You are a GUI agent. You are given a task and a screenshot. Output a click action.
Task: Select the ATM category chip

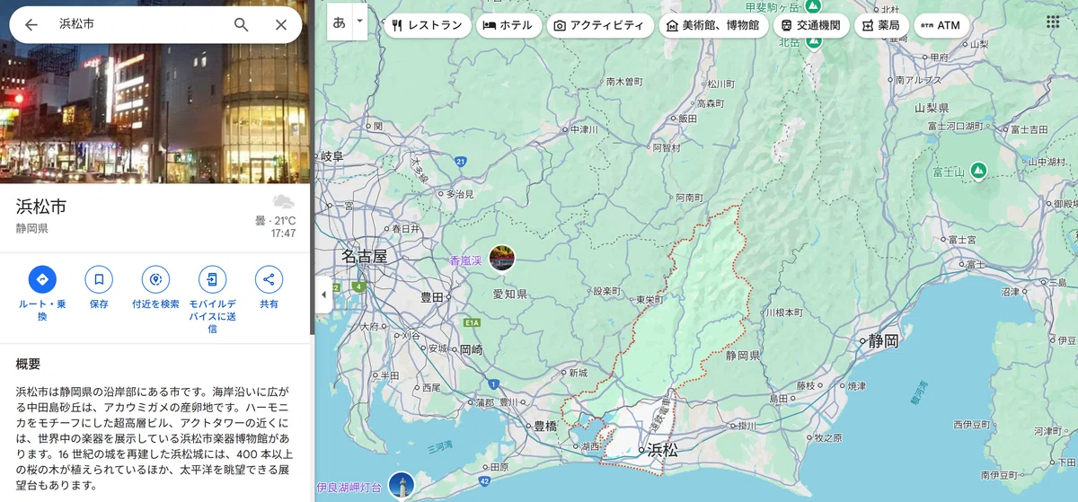[x=941, y=25]
